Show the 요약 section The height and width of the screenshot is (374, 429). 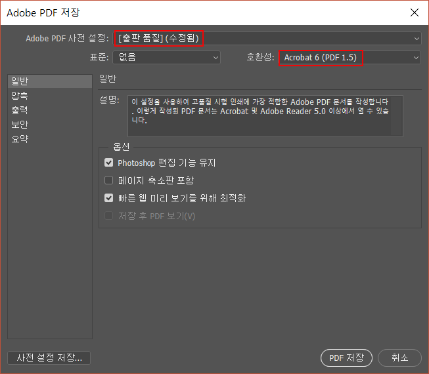pyautogui.click(x=50, y=139)
